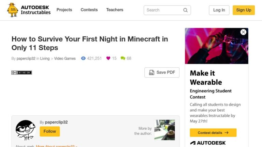Open paperclip32 link in the byline
262x147 pixels.
(x=26, y=59)
